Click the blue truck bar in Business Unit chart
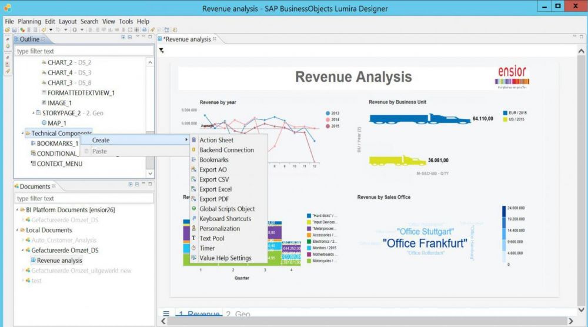The width and height of the screenshot is (588, 327). pyautogui.click(x=420, y=119)
